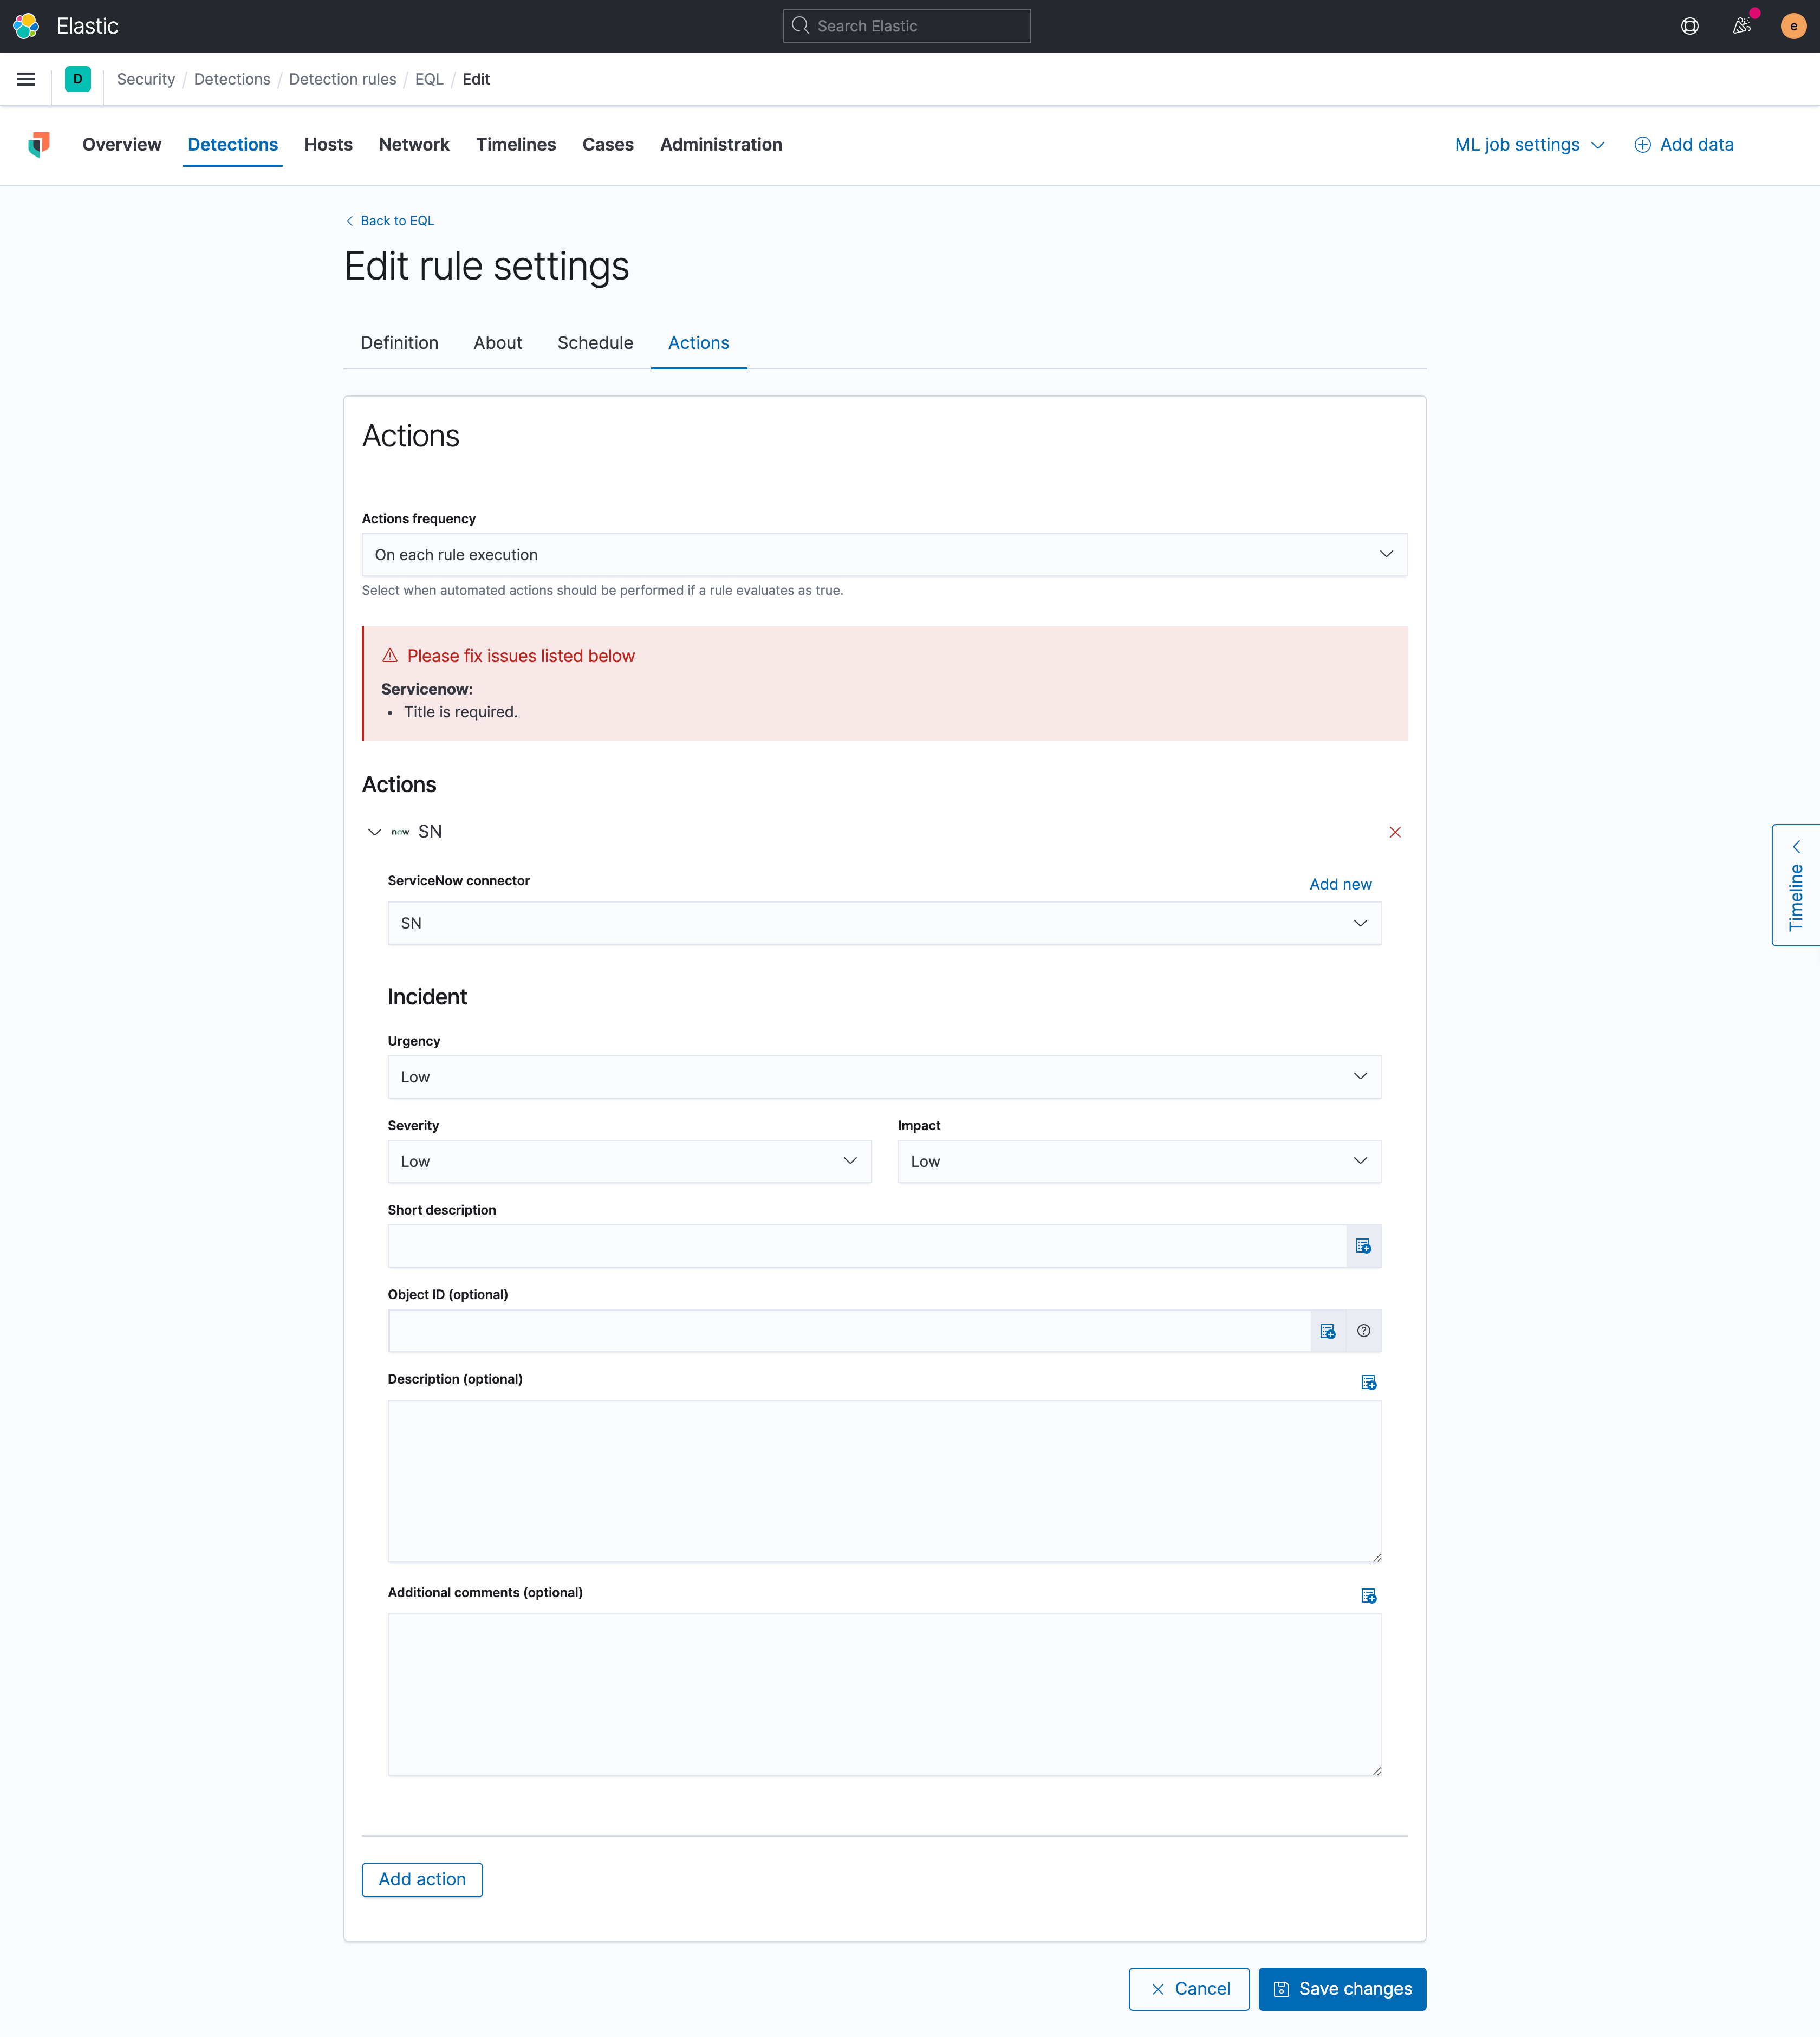1820x2037 pixels.
Task: Collapse the SN action details chevron
Action: (x=375, y=831)
